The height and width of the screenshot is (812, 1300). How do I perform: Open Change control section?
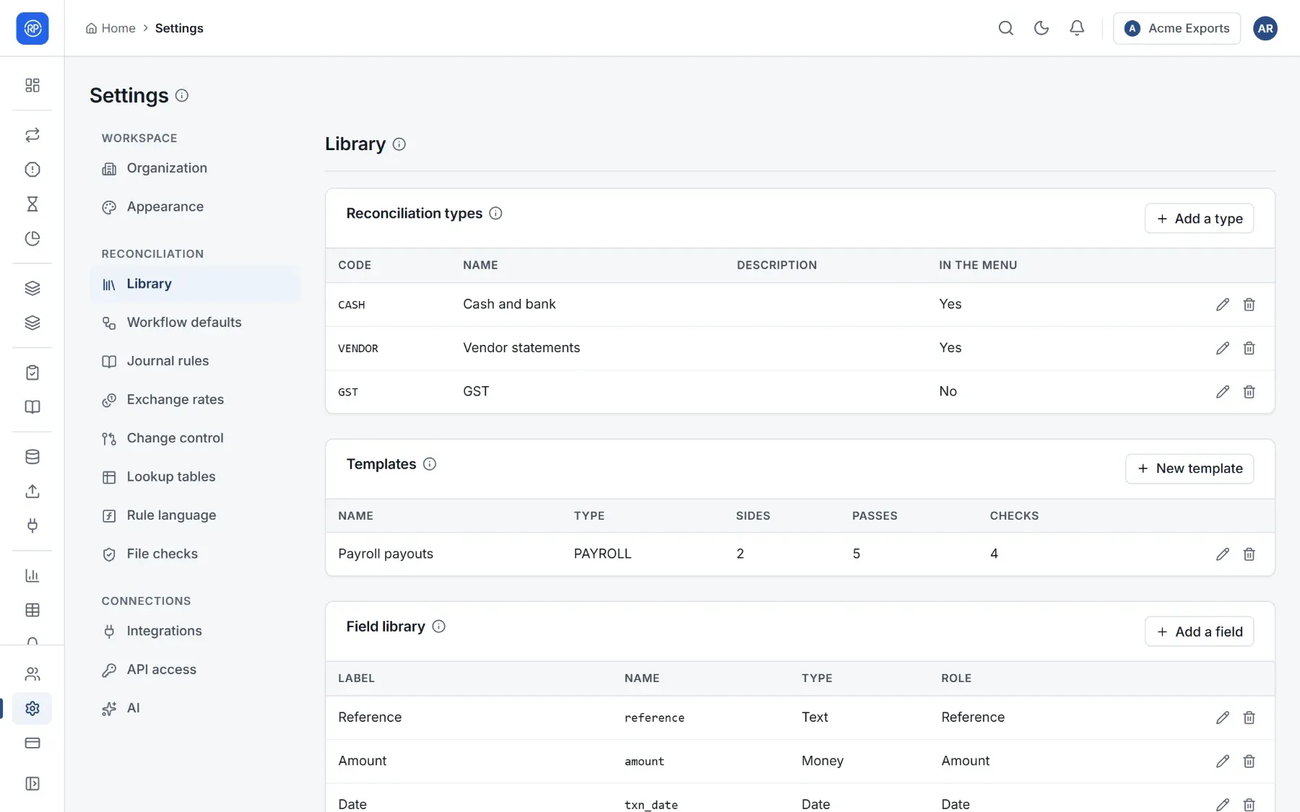pyautogui.click(x=195, y=438)
